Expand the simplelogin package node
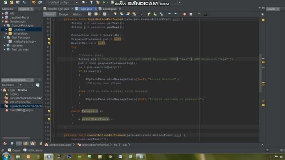 (6, 33)
